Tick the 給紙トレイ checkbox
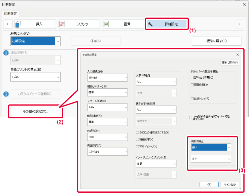249x194 pixels. pyautogui.click(x=192, y=99)
